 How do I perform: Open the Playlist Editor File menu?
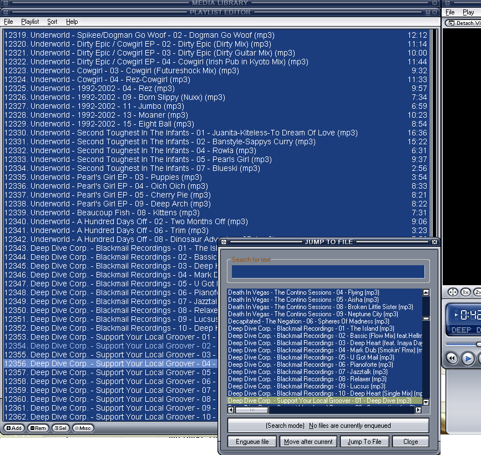(x=8, y=22)
